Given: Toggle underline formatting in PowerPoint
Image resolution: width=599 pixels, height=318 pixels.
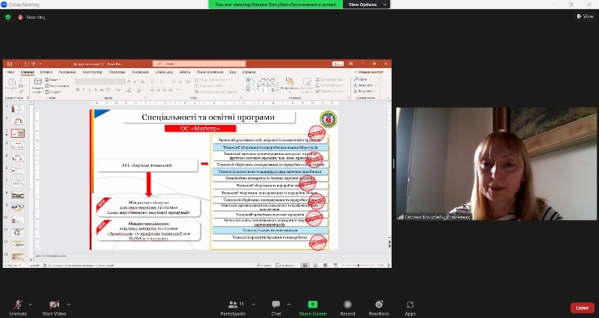Looking at the screenshot, I should click(x=89, y=90).
